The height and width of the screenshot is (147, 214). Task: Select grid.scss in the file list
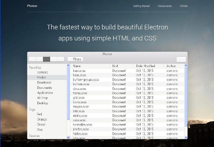point(127,98)
